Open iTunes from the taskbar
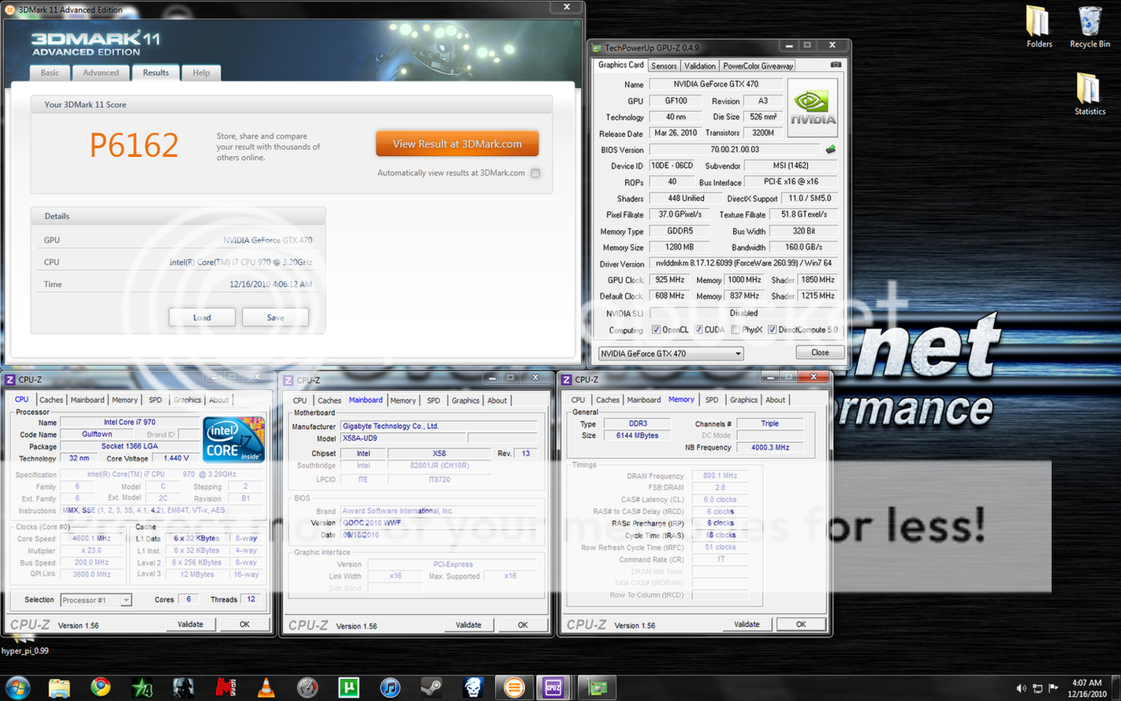The image size is (1121, 701). [x=389, y=688]
